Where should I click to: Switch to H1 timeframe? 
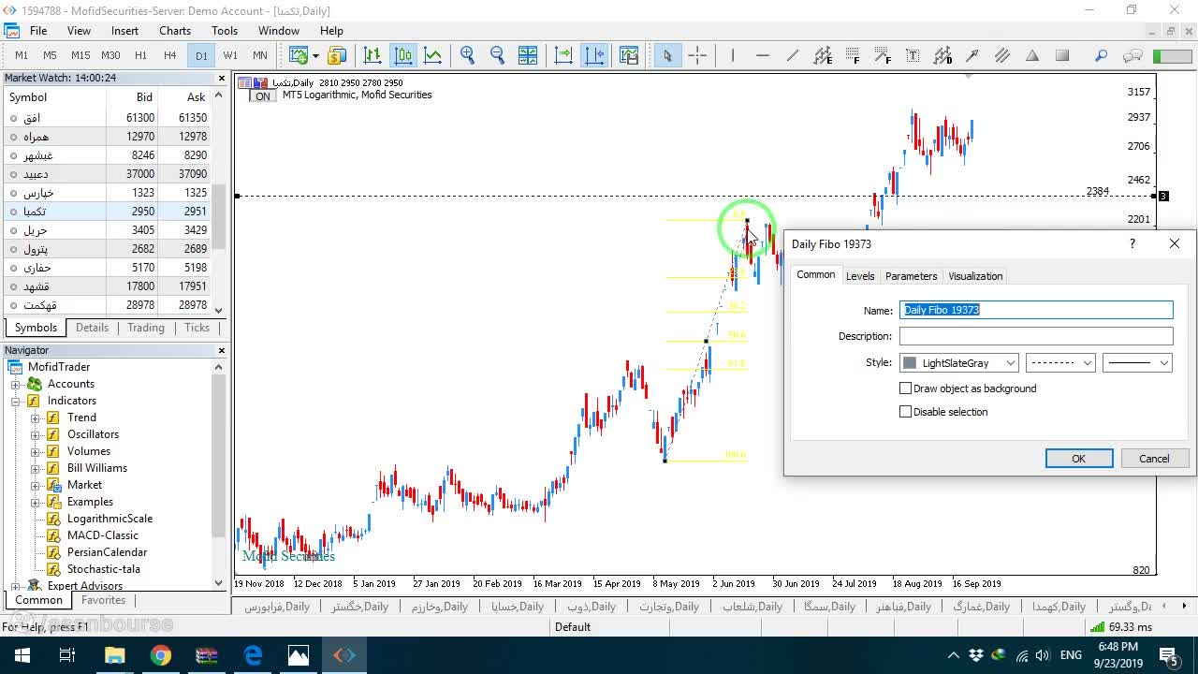point(140,55)
